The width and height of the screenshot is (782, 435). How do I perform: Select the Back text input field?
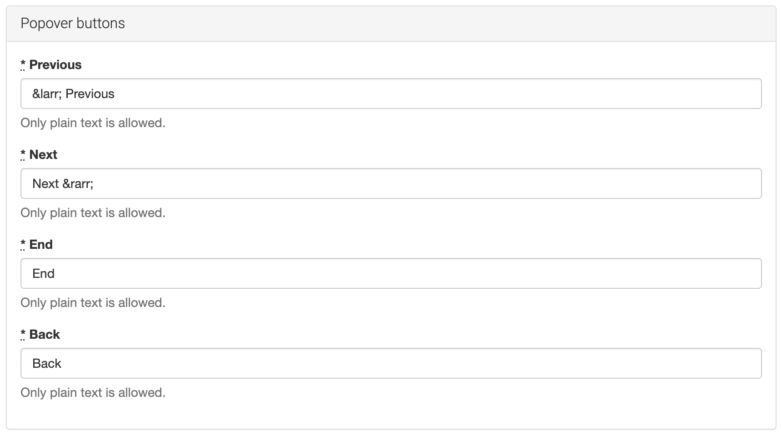click(x=391, y=363)
